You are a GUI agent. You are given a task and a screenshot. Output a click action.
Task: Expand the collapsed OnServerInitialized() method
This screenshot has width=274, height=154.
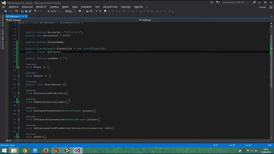[18, 102]
